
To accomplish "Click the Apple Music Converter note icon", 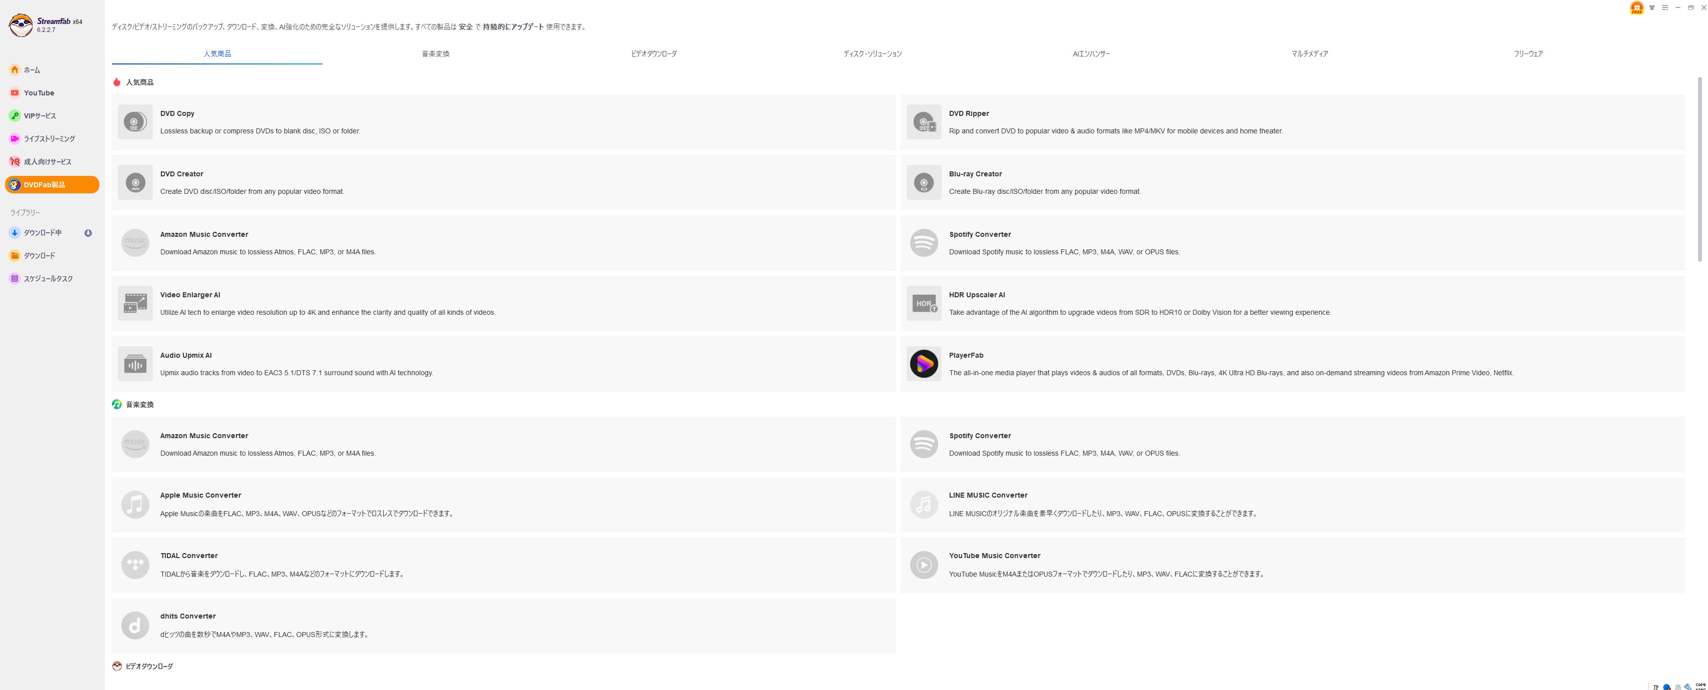I will point(134,504).
